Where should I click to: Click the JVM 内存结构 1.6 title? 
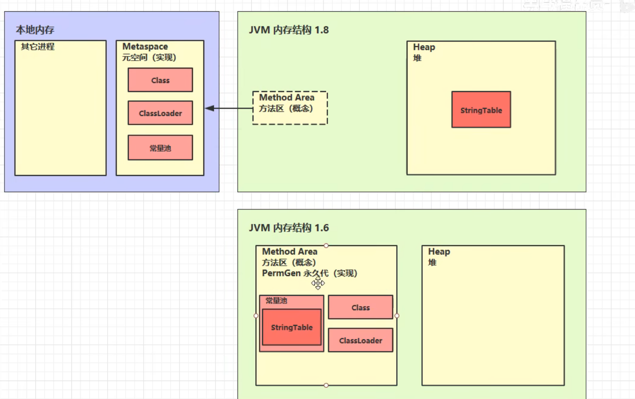point(289,228)
